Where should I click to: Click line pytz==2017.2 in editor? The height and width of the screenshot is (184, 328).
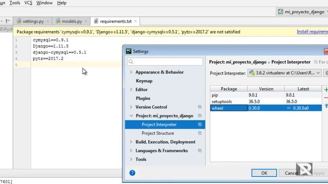pyautogui.click(x=48, y=59)
